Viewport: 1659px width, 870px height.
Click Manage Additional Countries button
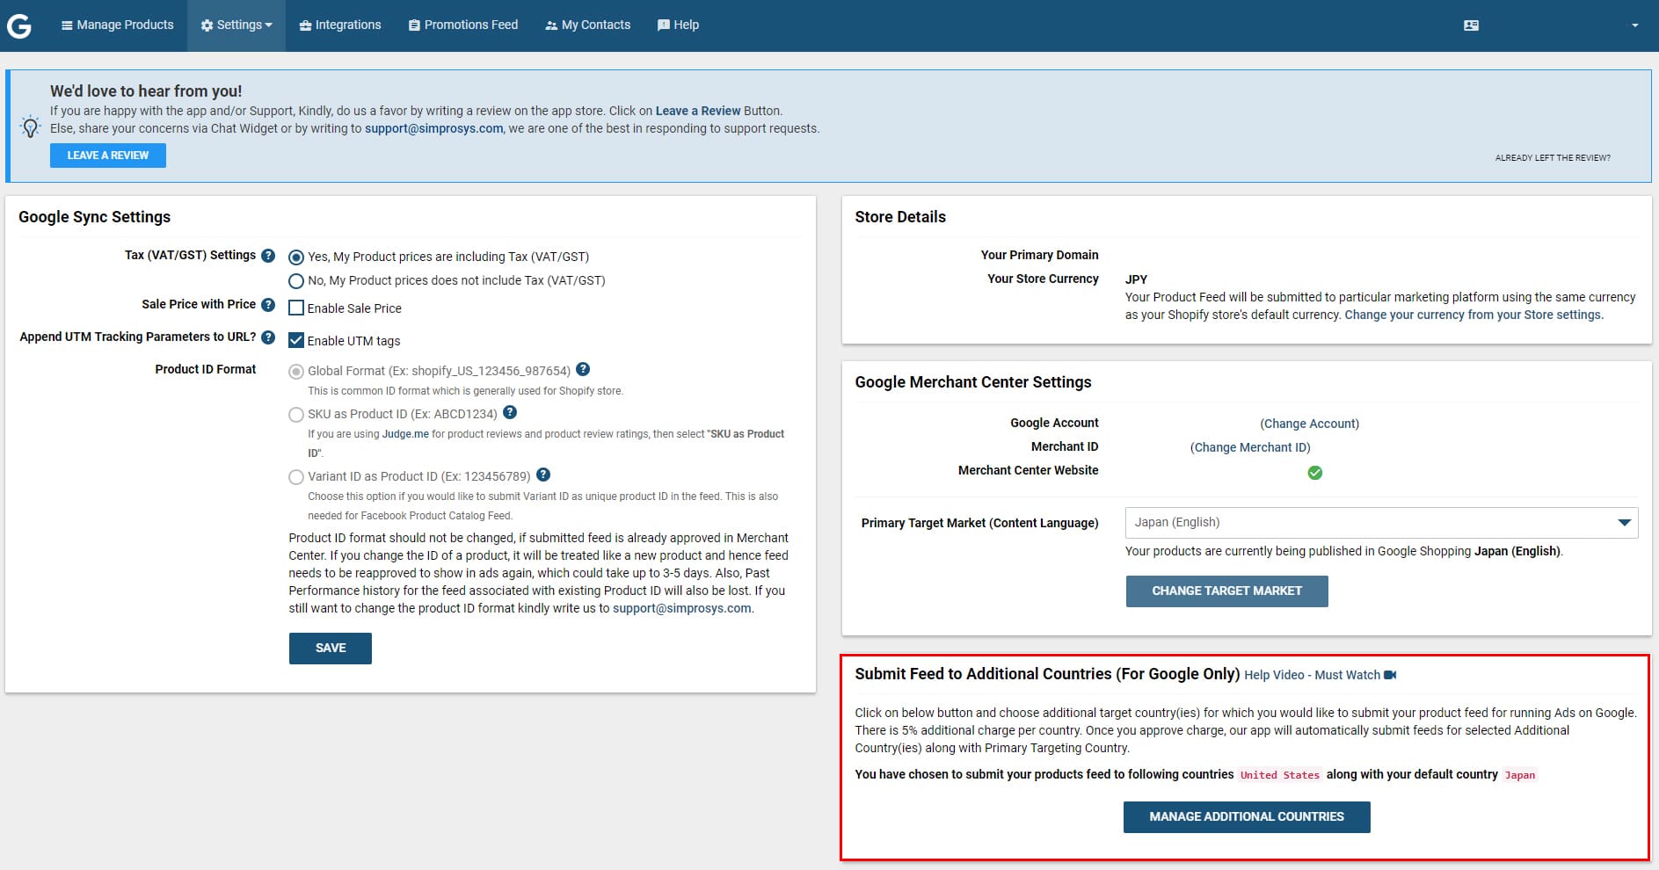(x=1247, y=817)
